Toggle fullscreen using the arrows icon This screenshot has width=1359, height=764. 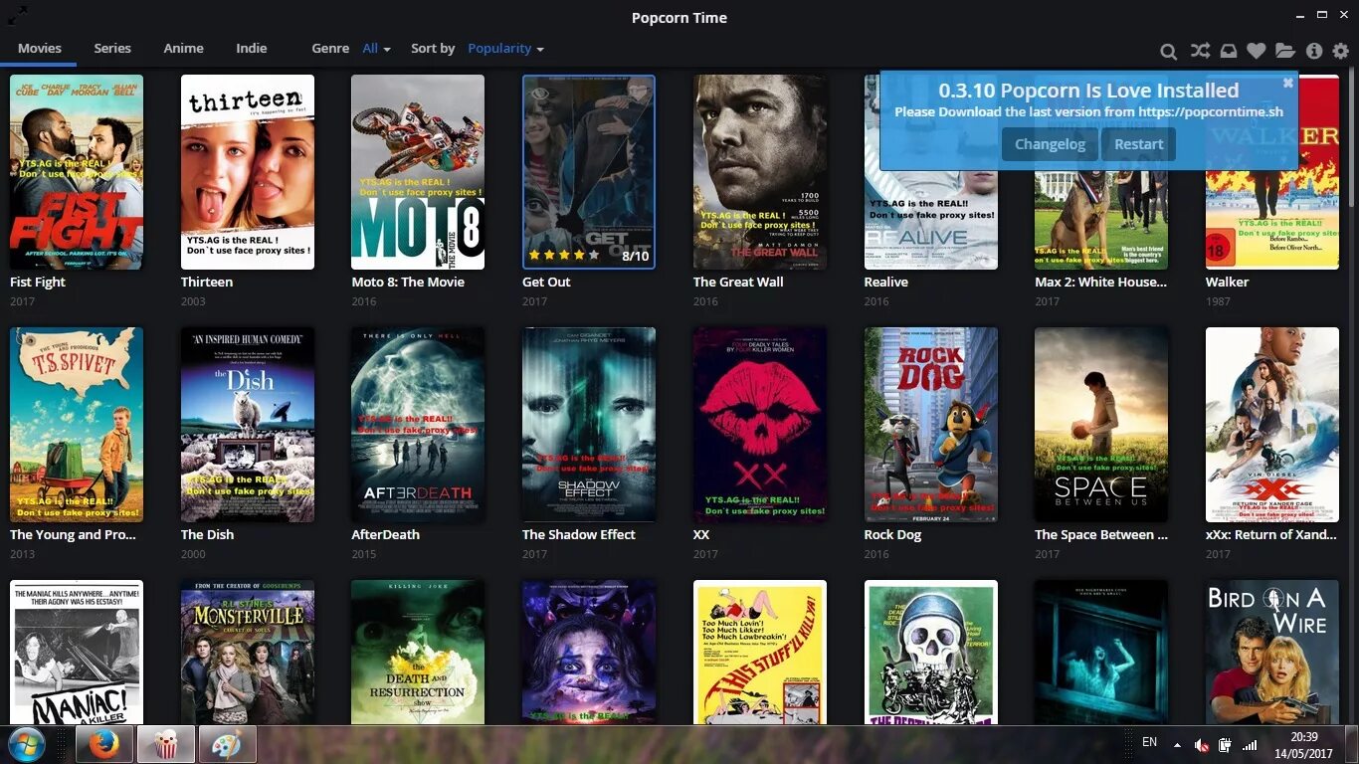click(x=17, y=14)
